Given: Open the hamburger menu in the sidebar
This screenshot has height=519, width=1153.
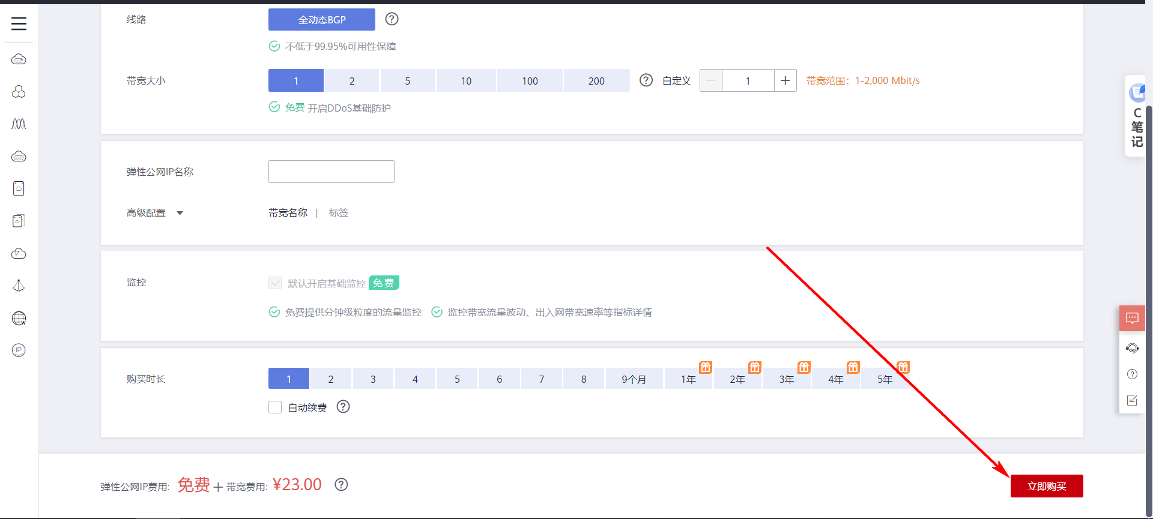Looking at the screenshot, I should tap(19, 23).
